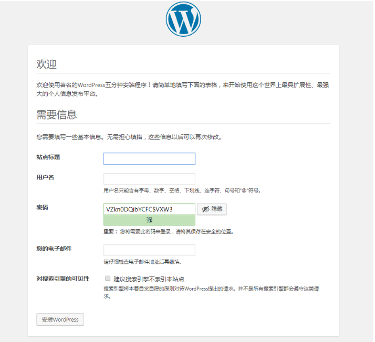Click the 密码 field label
375x342 pixels.
[42, 207]
